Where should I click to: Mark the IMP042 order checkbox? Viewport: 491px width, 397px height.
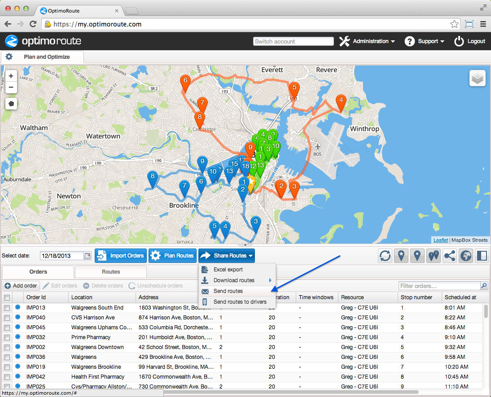pyautogui.click(x=7, y=377)
